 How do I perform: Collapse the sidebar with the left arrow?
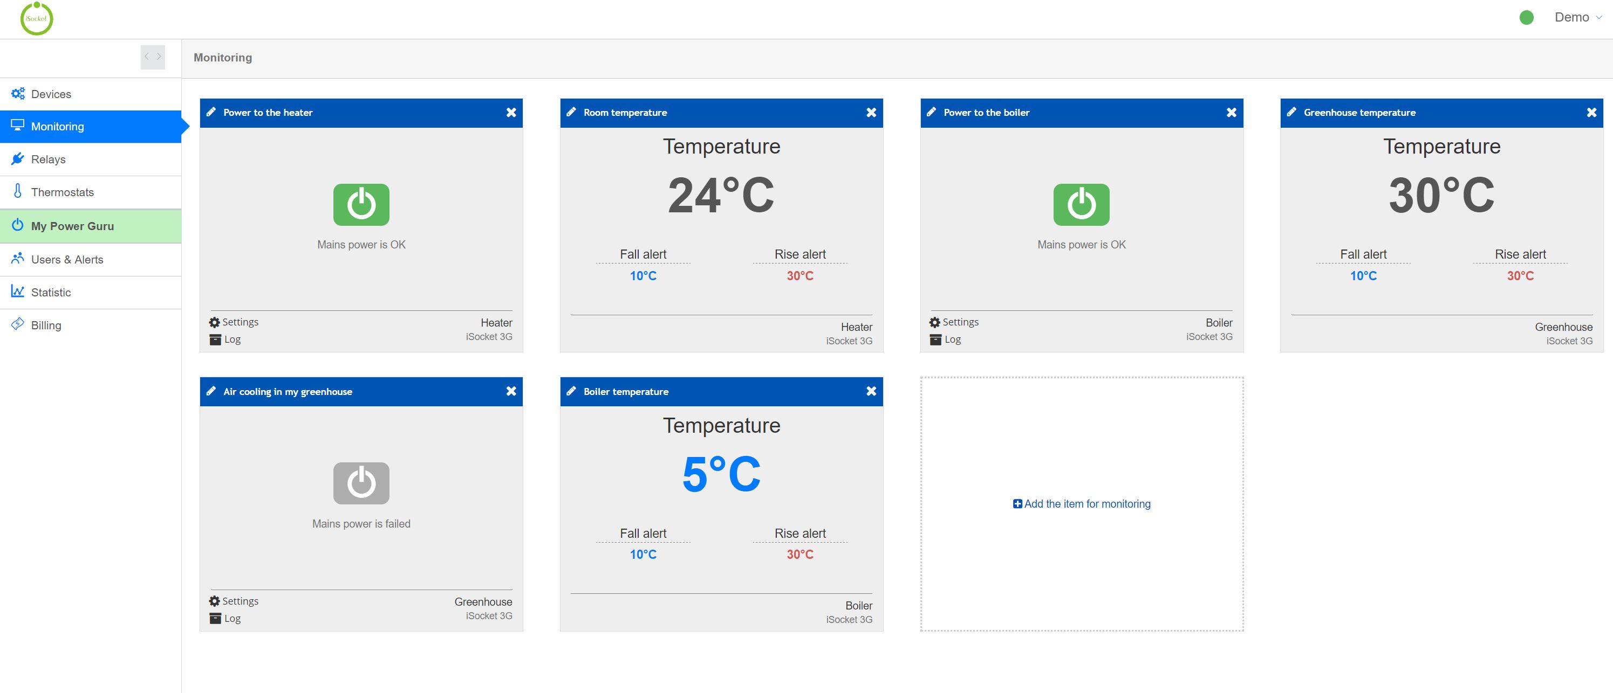point(146,57)
